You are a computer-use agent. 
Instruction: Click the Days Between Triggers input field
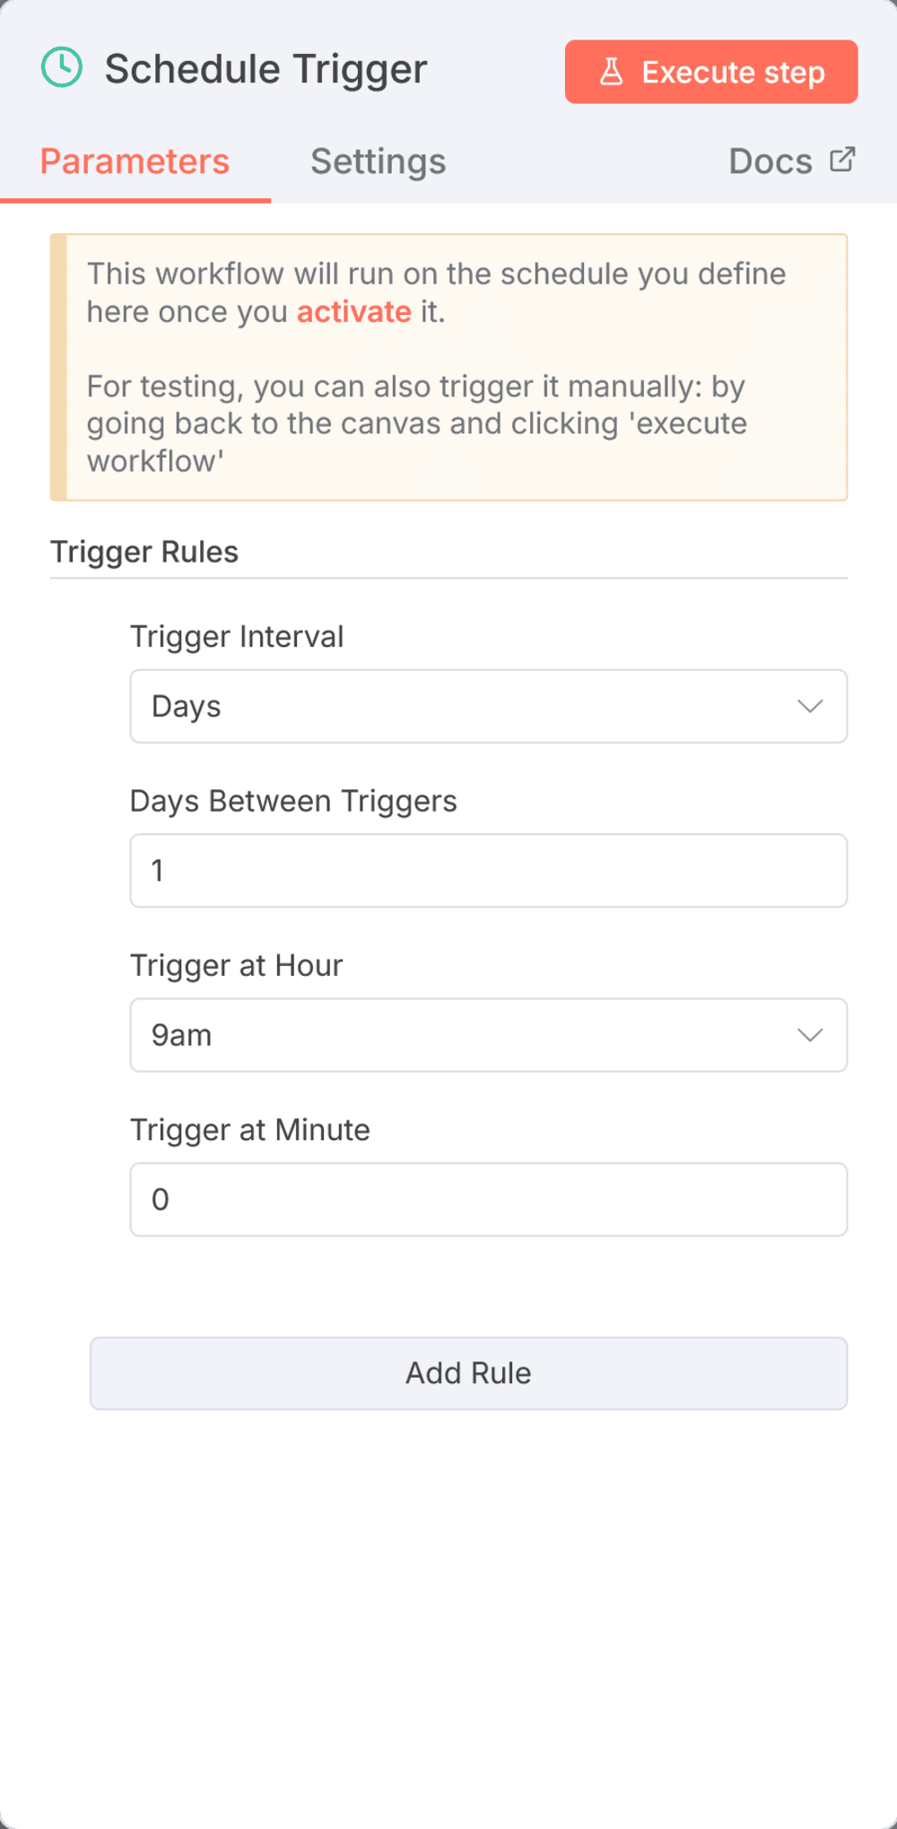(489, 870)
